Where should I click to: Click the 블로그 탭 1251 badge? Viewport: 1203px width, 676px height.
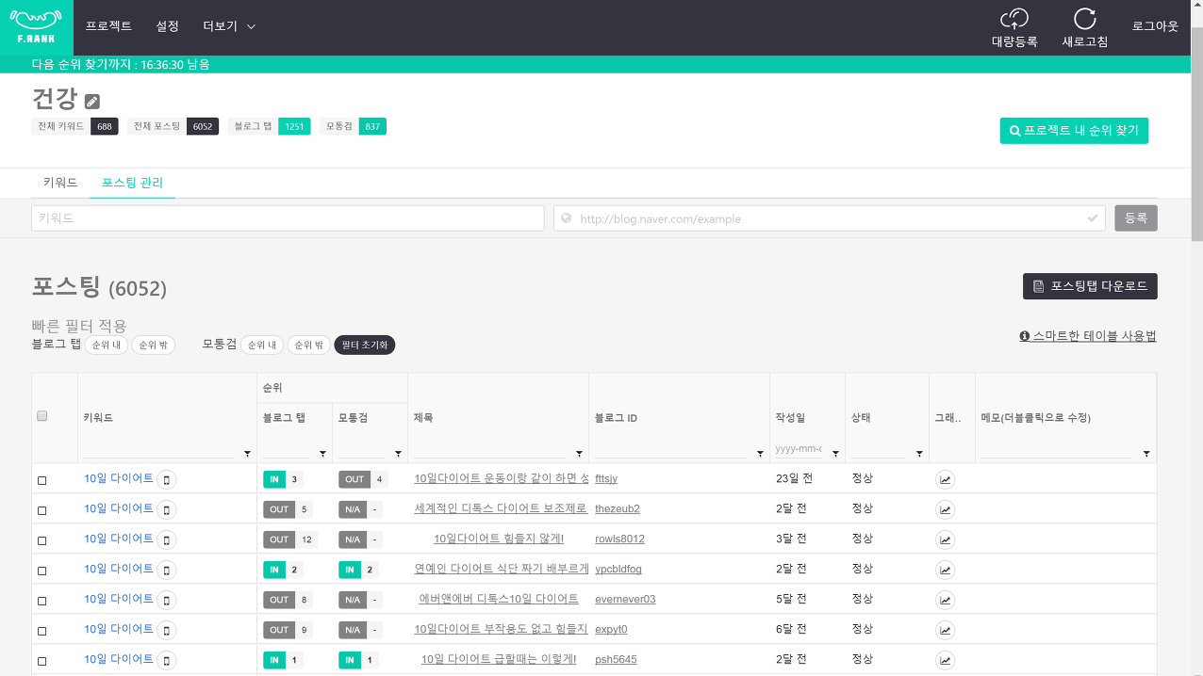(x=269, y=126)
